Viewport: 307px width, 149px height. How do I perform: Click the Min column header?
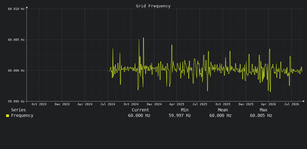(185, 110)
